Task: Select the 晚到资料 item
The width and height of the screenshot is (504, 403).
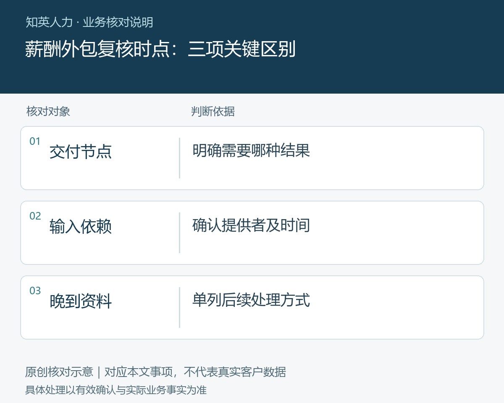Action: point(81,301)
